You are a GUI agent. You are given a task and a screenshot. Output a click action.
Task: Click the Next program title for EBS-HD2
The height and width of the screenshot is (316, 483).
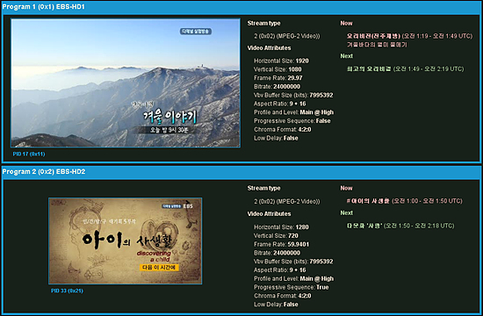(364, 226)
